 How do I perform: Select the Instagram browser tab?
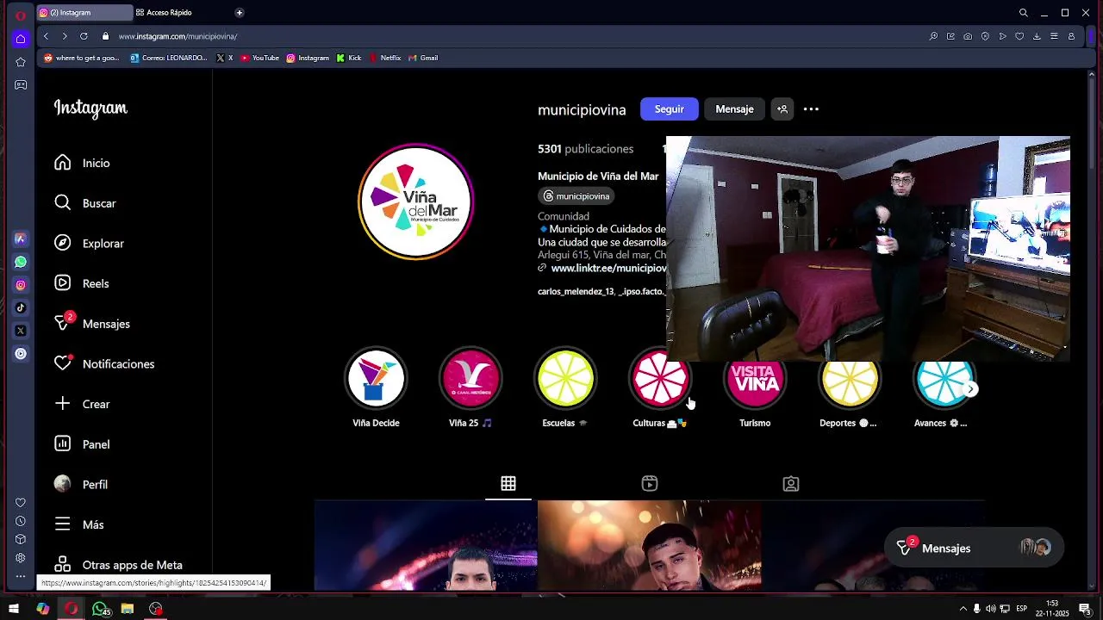click(x=84, y=13)
